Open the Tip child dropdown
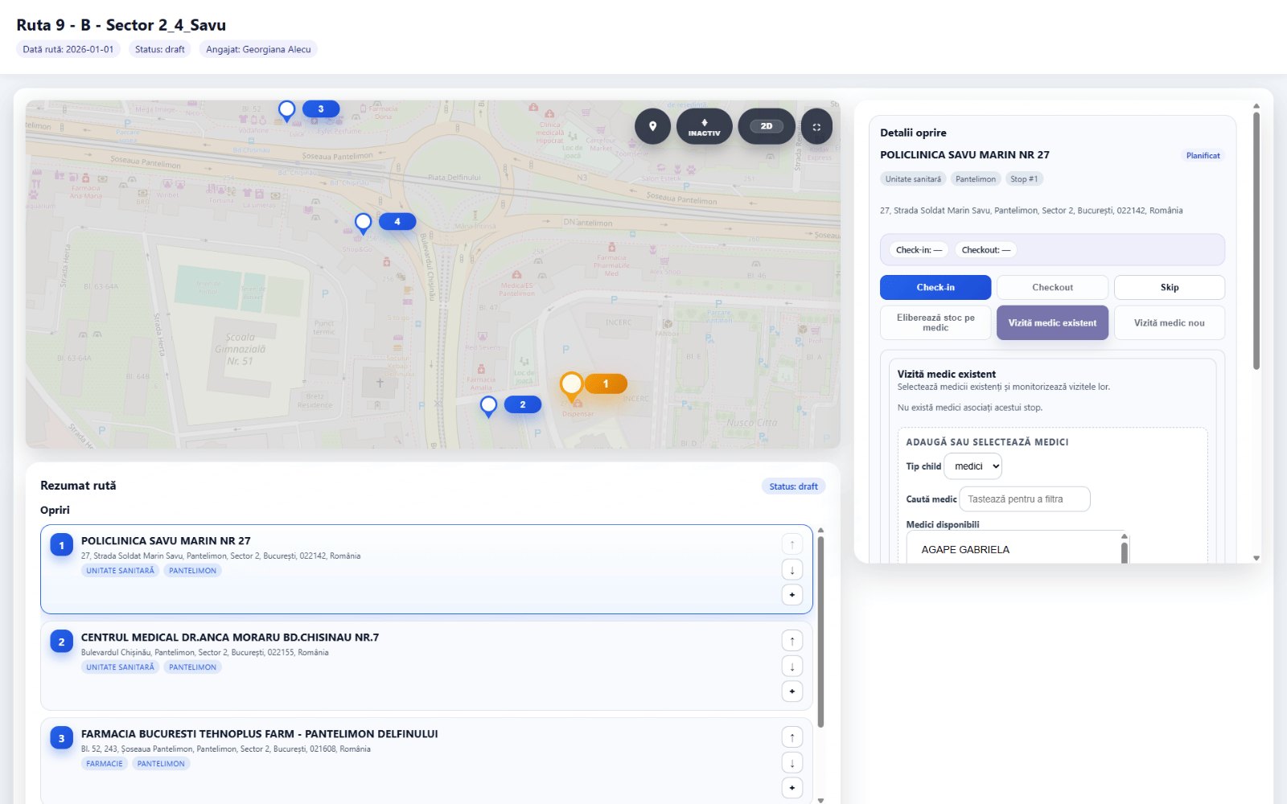Screen dimensions: 1287x804 973,466
